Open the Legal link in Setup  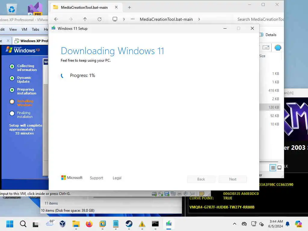(117, 178)
